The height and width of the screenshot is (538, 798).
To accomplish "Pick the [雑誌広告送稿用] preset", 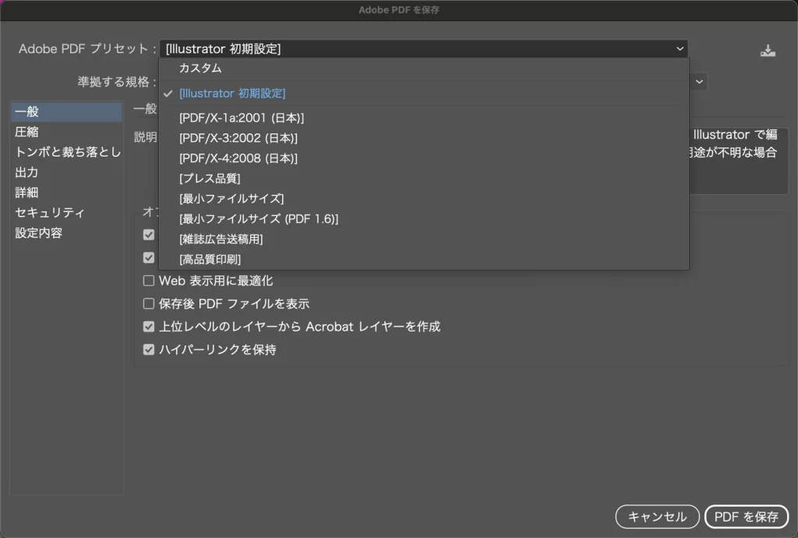I will [424, 239].
